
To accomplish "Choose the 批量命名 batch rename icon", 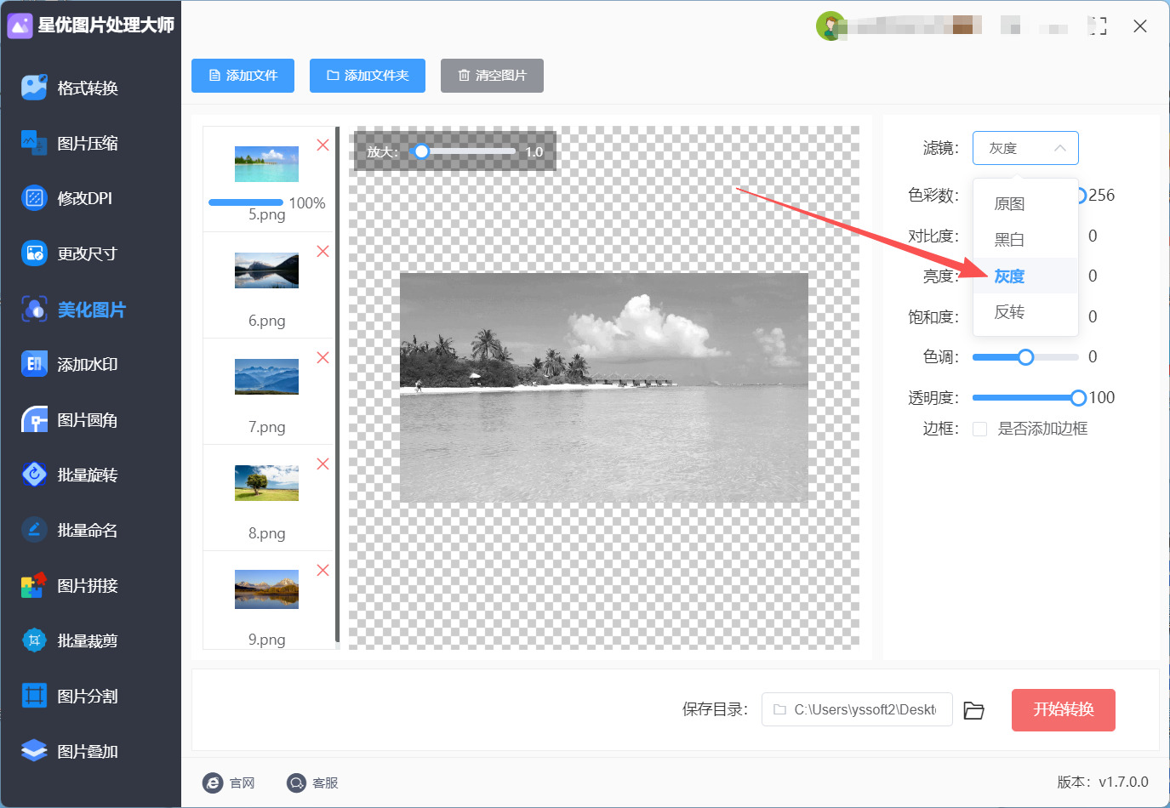I will pos(34,530).
